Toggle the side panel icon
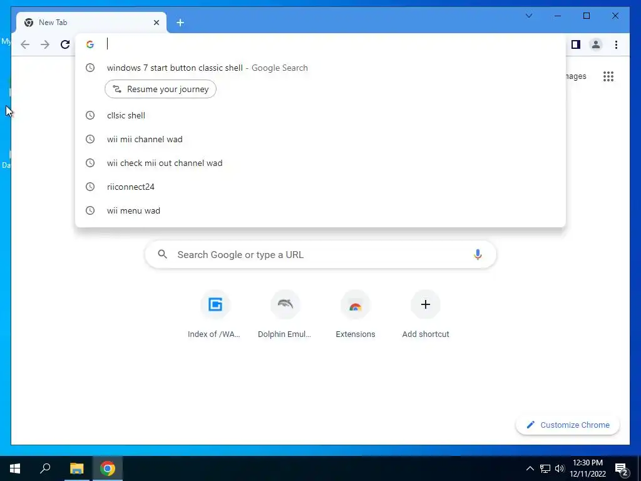The image size is (641, 481). click(x=576, y=44)
